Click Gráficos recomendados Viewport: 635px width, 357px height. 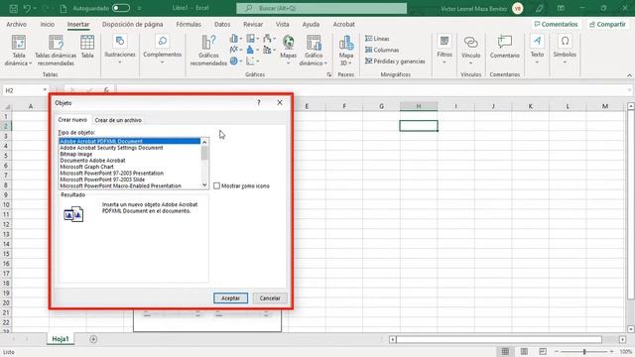208,51
